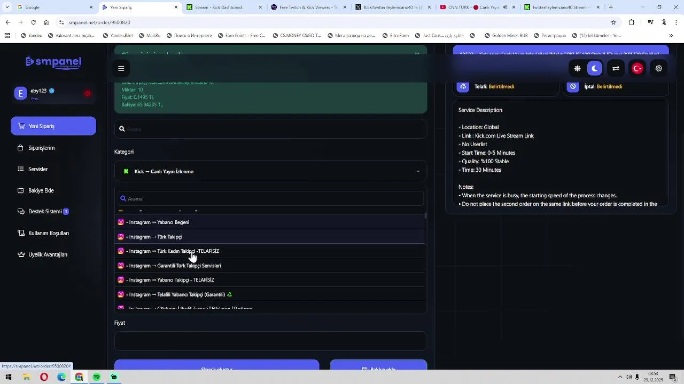Open the tab search dropdown arrow
The image size is (684, 384).
(7, 7)
